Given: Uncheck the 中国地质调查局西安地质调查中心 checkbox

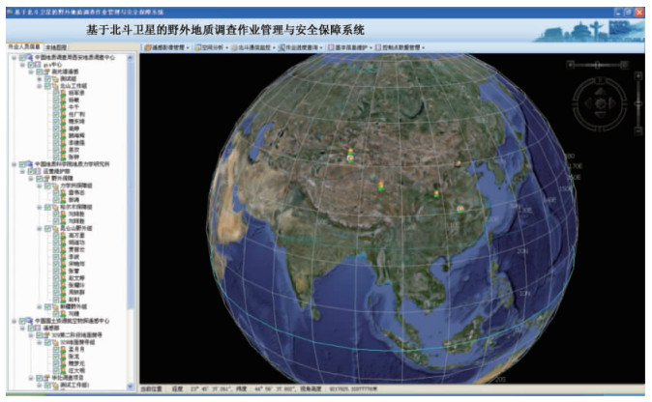Looking at the screenshot, I should pos(22,58).
